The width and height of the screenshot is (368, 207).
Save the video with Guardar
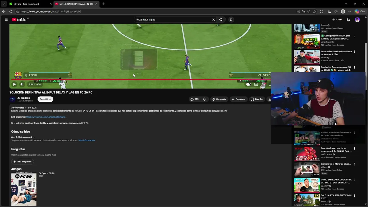257,99
